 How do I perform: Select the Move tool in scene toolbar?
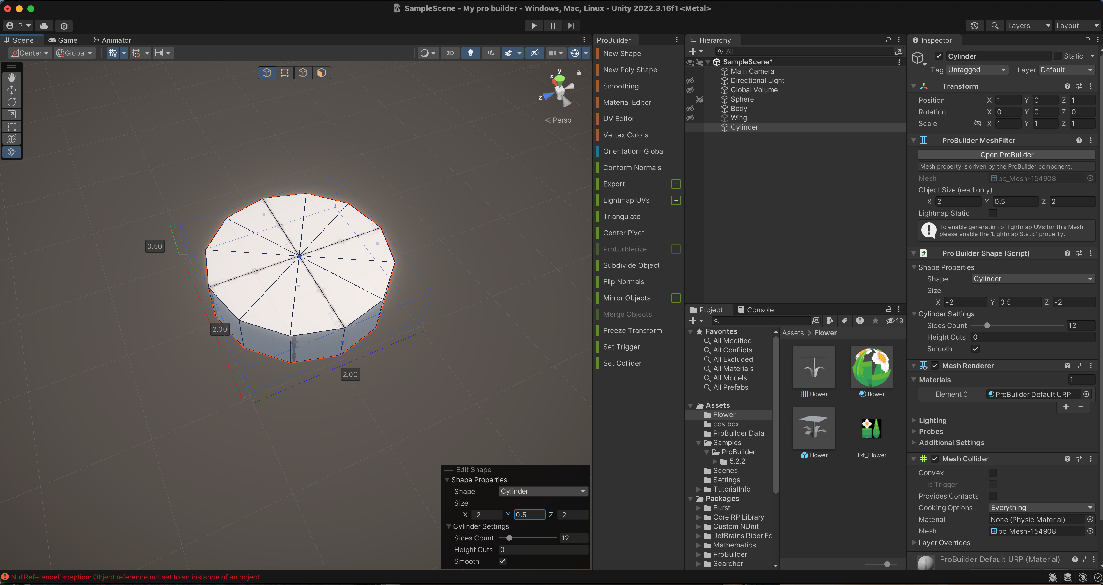pos(12,90)
